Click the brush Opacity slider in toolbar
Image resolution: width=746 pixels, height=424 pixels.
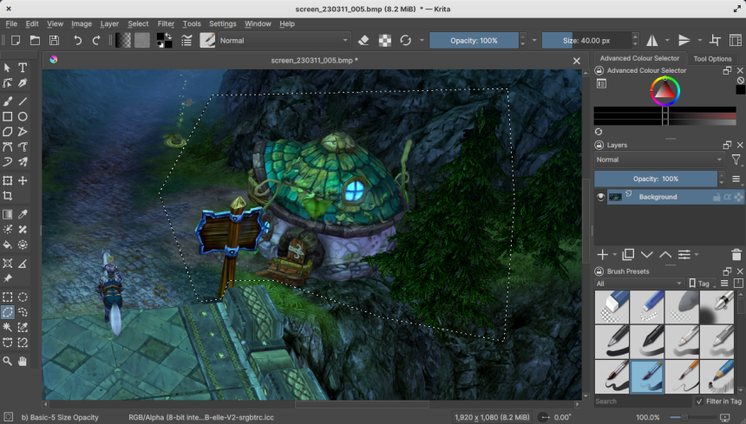pyautogui.click(x=474, y=40)
